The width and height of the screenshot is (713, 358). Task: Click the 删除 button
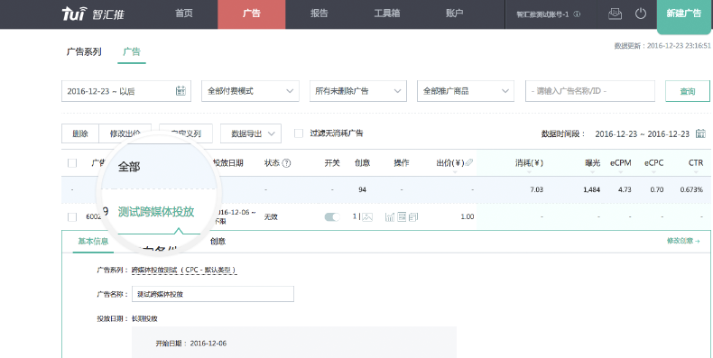[x=80, y=133]
